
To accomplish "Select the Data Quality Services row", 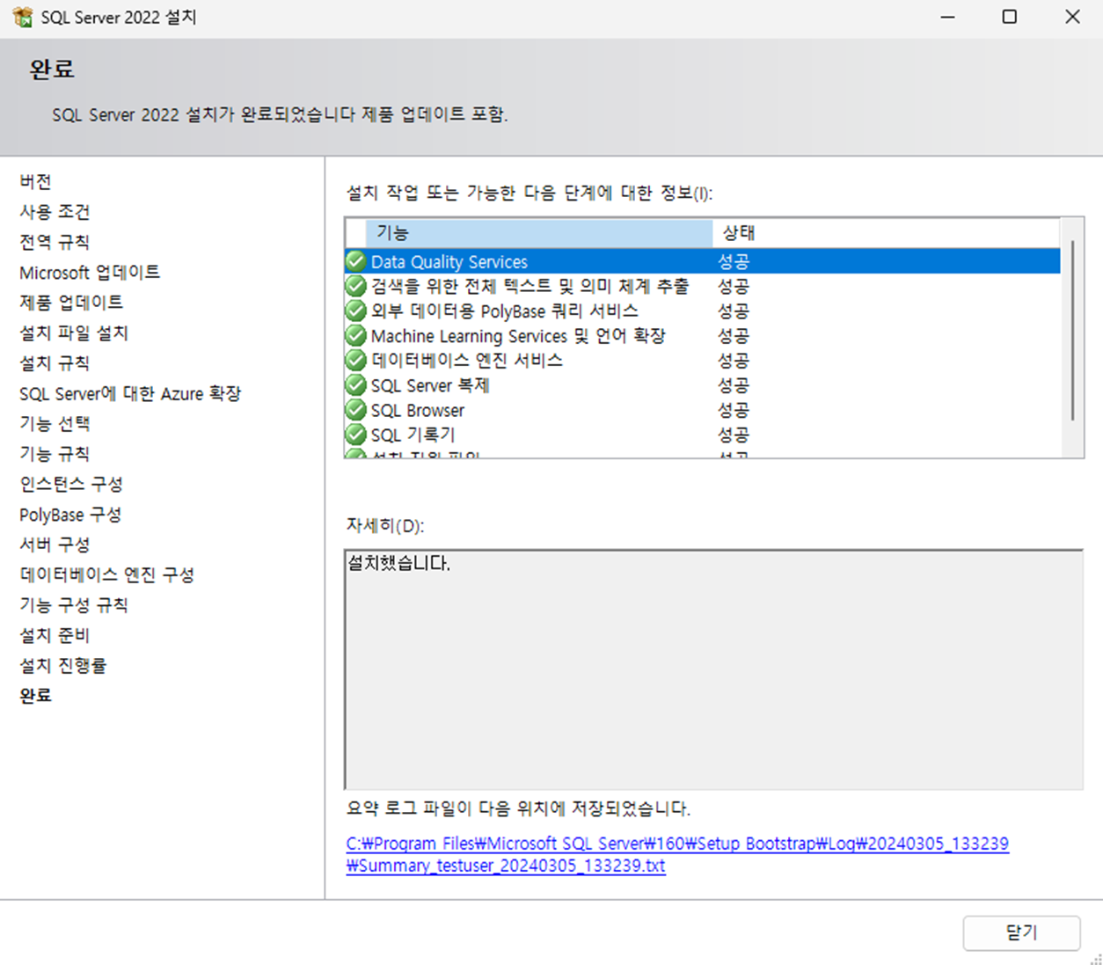I will (703, 261).
